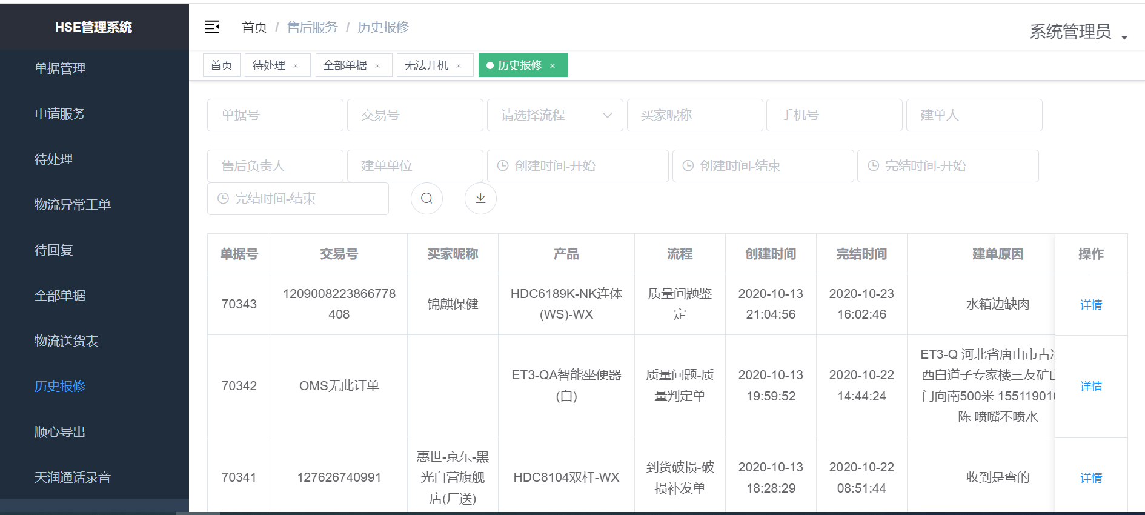This screenshot has width=1145, height=515.
Task: Close the 待处理 tab
Action: (296, 66)
